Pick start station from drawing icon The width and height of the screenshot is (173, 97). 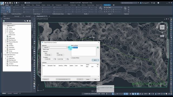(x=55, y=59)
